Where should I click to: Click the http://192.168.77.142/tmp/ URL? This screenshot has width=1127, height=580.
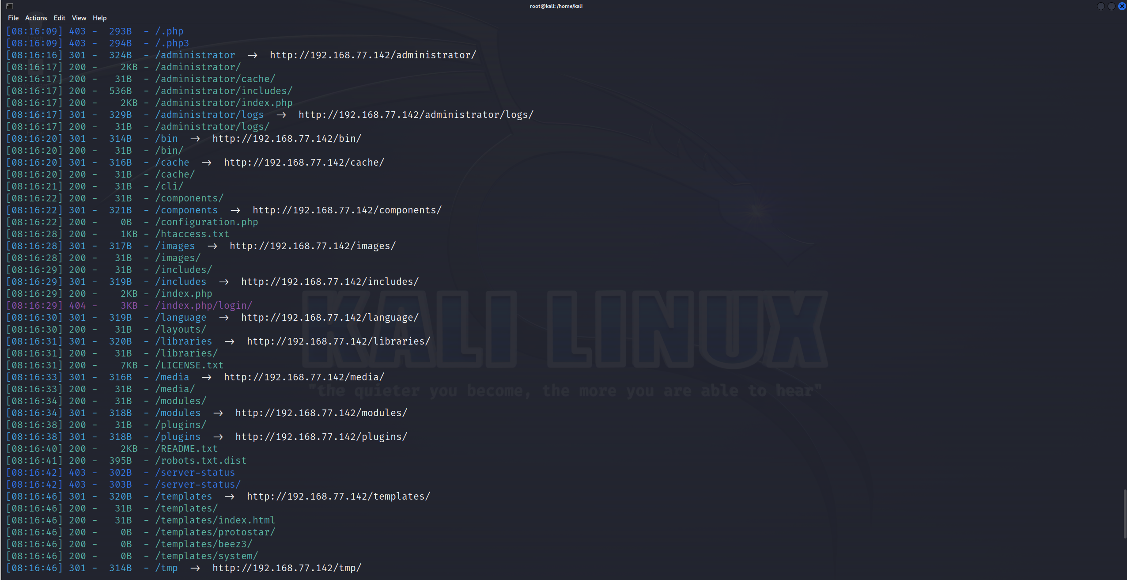287,568
